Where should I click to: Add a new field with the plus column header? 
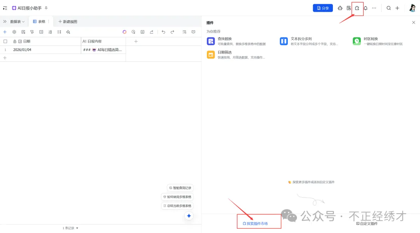(x=136, y=41)
